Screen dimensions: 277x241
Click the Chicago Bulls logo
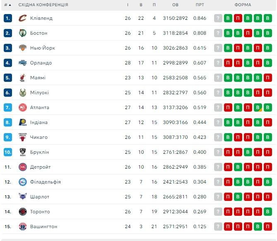click(x=23, y=137)
